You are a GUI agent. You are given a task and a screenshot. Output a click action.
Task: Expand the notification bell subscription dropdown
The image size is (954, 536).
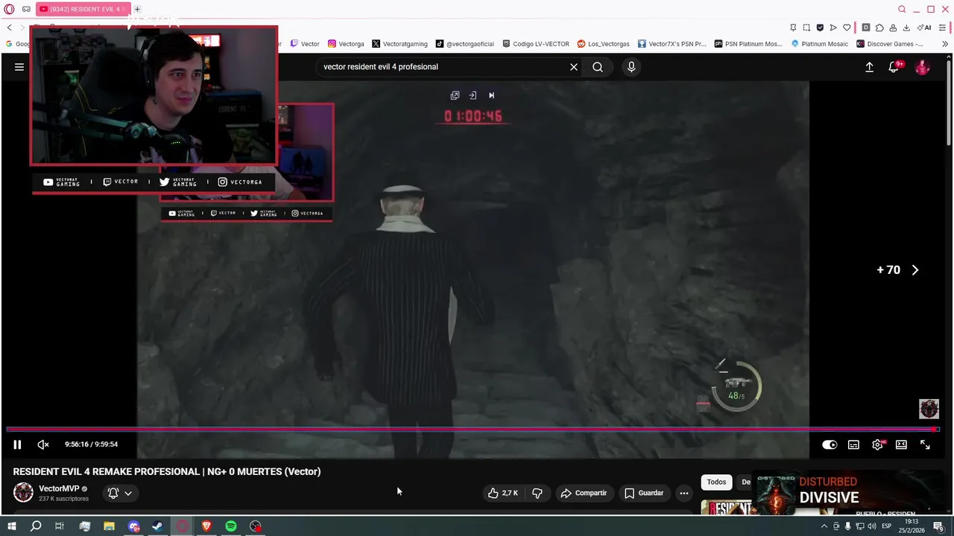[x=120, y=493]
